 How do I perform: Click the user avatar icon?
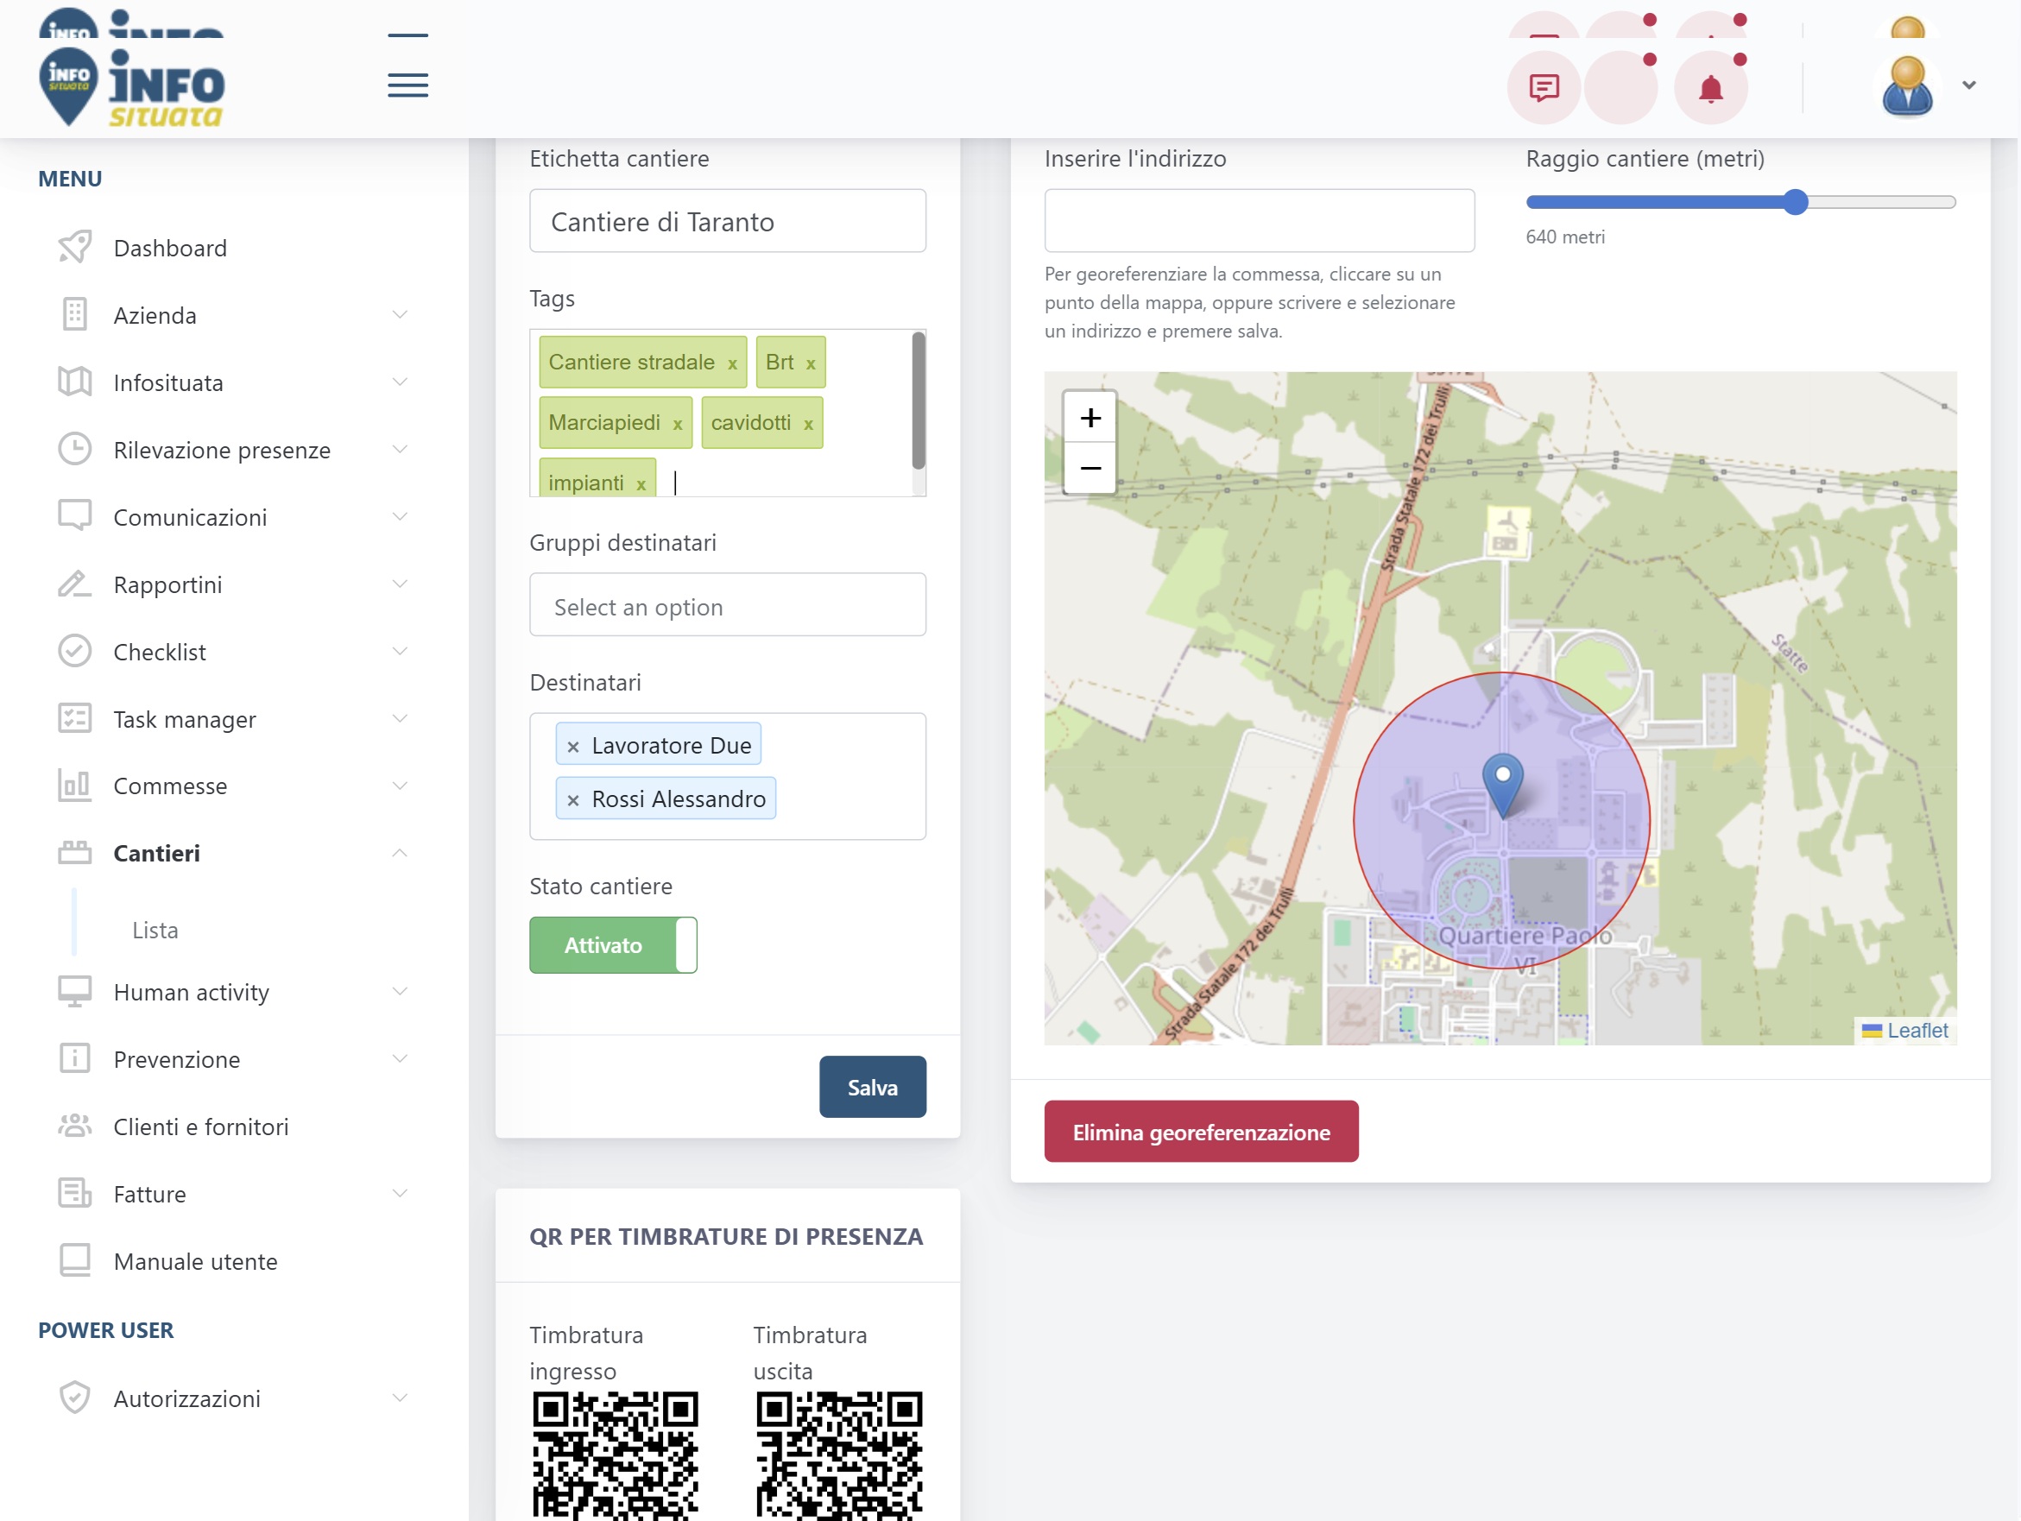[1907, 85]
